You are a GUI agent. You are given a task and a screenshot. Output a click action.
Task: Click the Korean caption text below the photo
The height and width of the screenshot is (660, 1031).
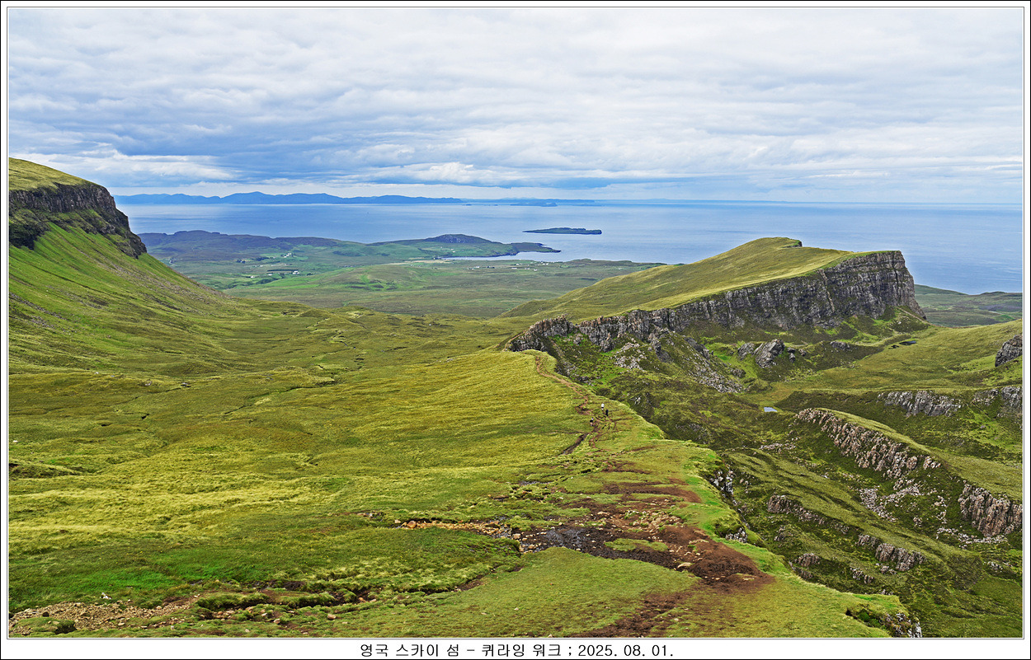point(515,650)
